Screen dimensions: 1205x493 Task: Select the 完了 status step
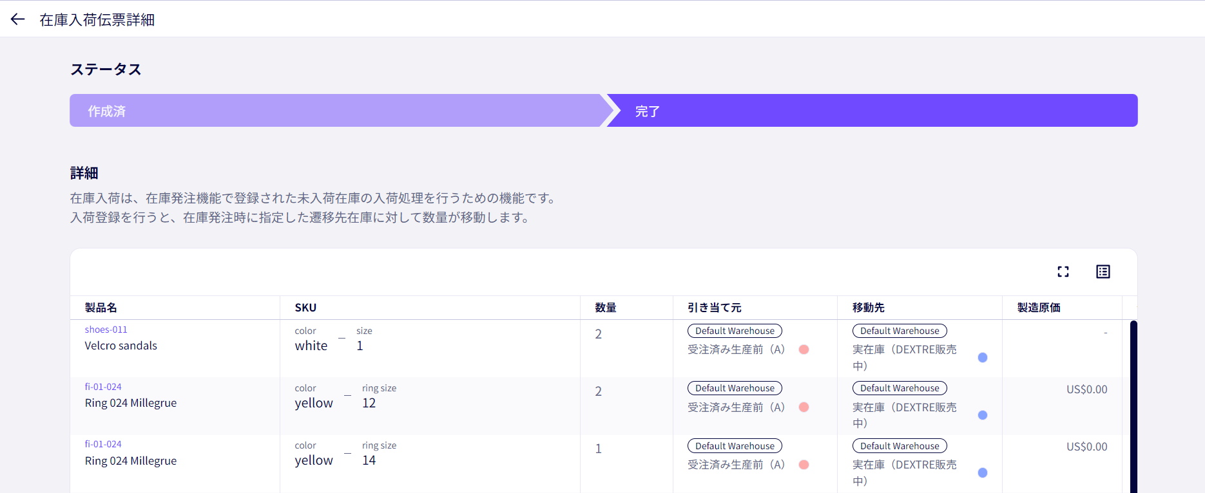click(x=872, y=111)
